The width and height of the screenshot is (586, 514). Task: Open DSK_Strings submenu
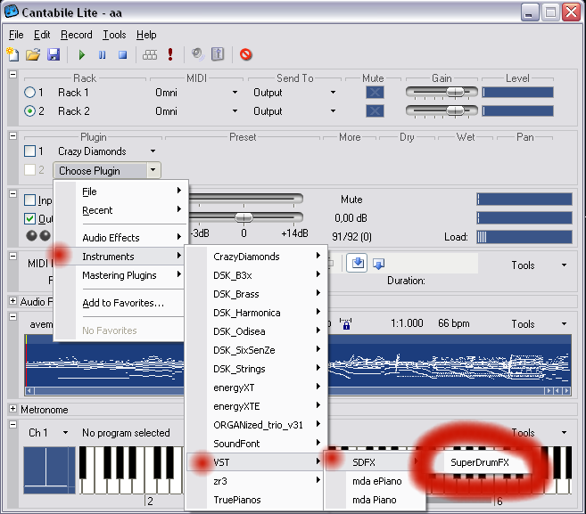pos(256,369)
